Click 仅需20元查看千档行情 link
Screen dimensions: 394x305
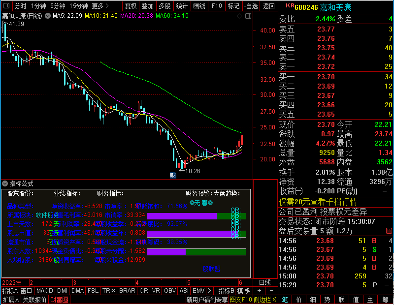(x=318, y=202)
